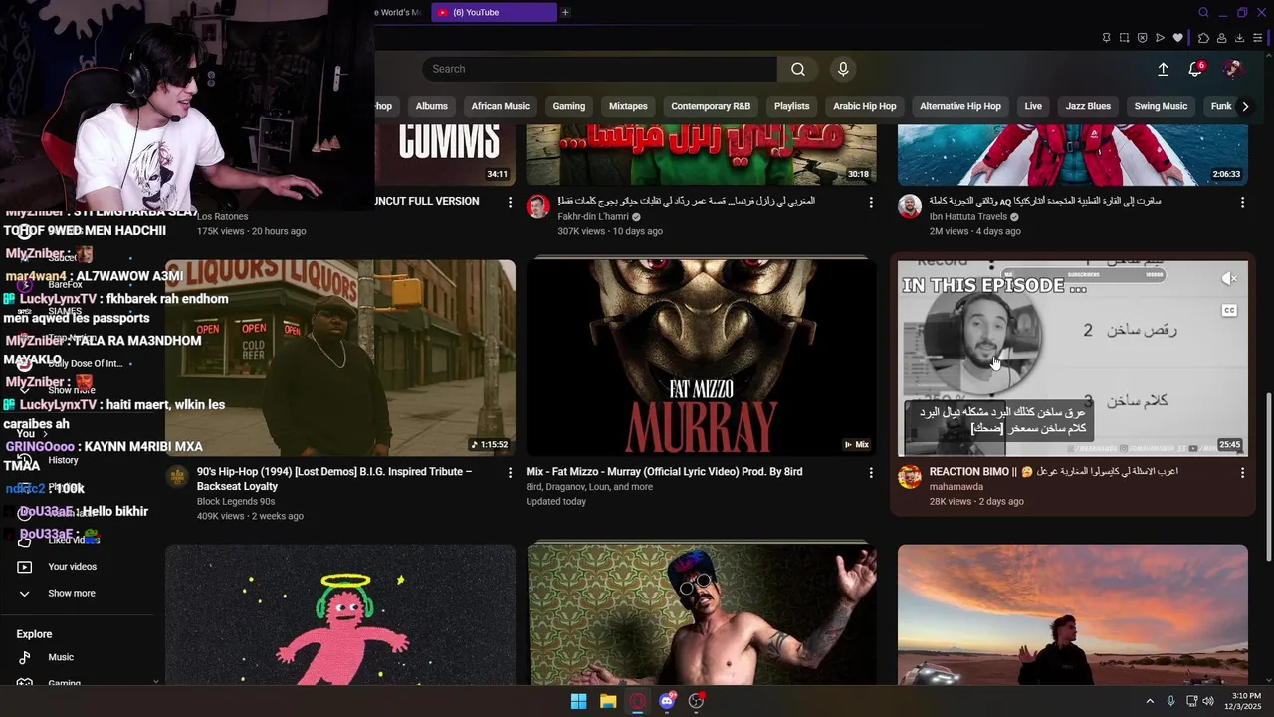1274x717 pixels.
Task: Open Windows Start menu
Action: [x=578, y=701]
